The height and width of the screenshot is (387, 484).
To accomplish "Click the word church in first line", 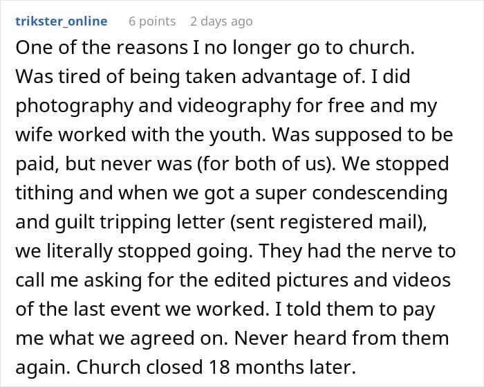I will pos(381,48).
